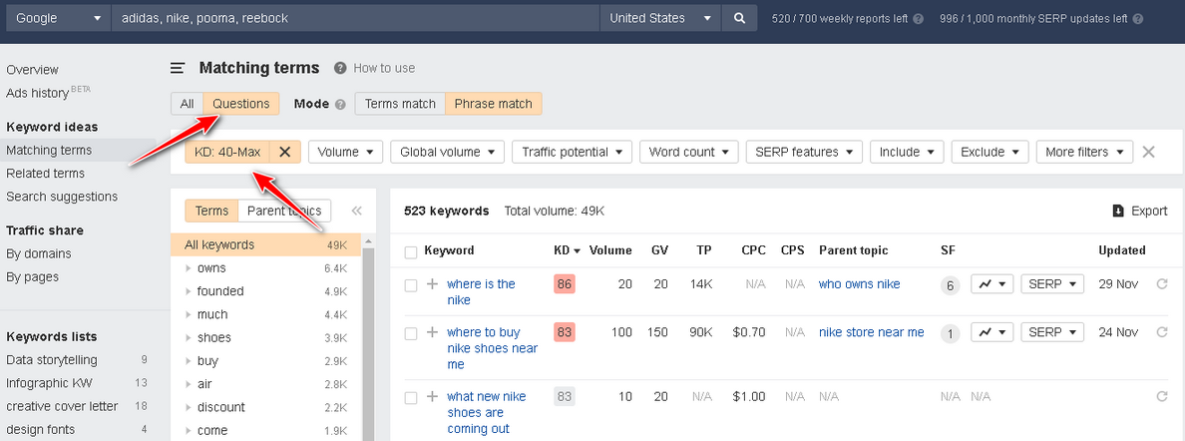Open 'who owns nike' parent topic link

(859, 284)
